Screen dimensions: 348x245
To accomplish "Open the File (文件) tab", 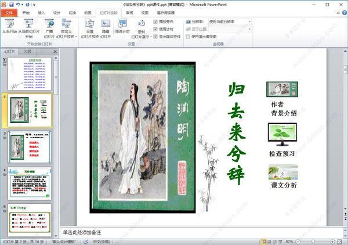I will pyautogui.click(x=9, y=12).
